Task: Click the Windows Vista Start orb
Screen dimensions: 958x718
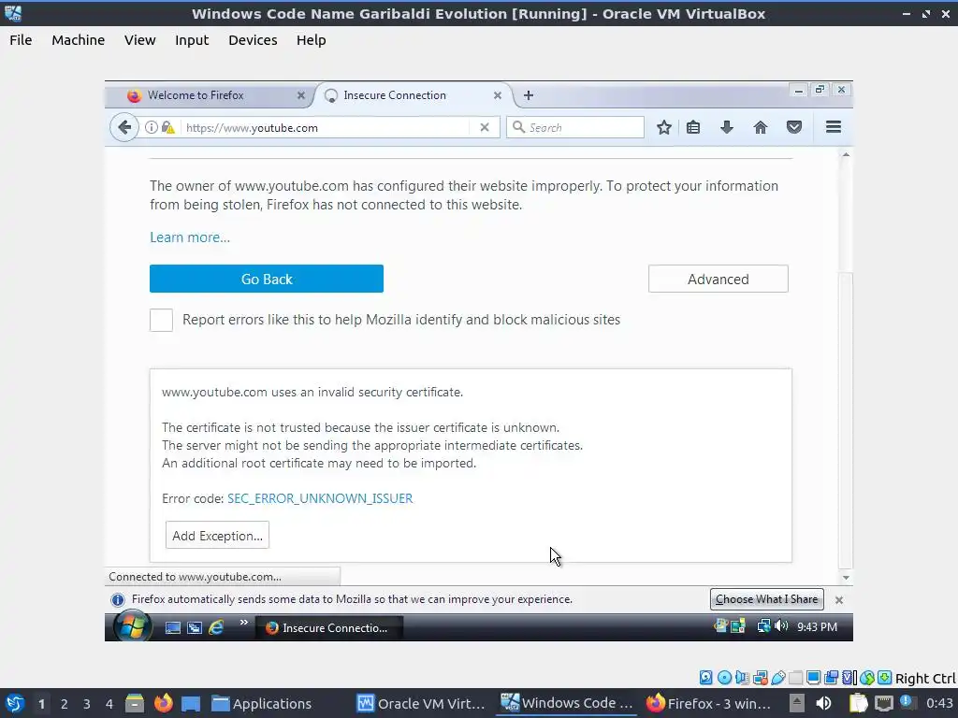Action: tap(132, 627)
